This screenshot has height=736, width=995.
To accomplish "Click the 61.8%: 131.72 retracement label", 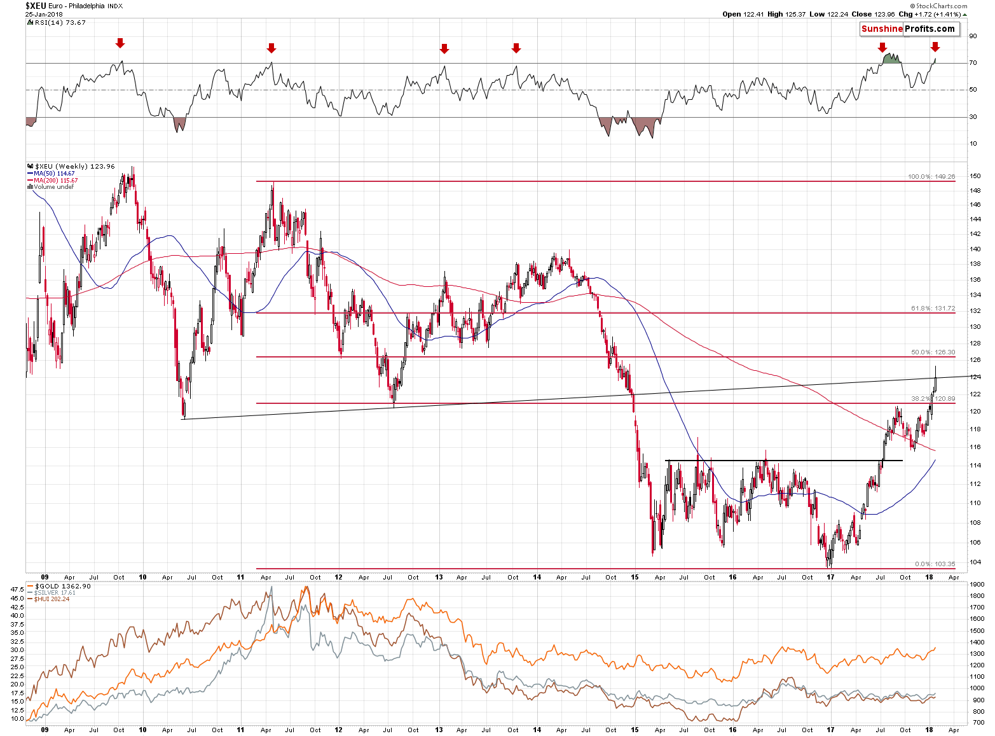I will tap(933, 308).
